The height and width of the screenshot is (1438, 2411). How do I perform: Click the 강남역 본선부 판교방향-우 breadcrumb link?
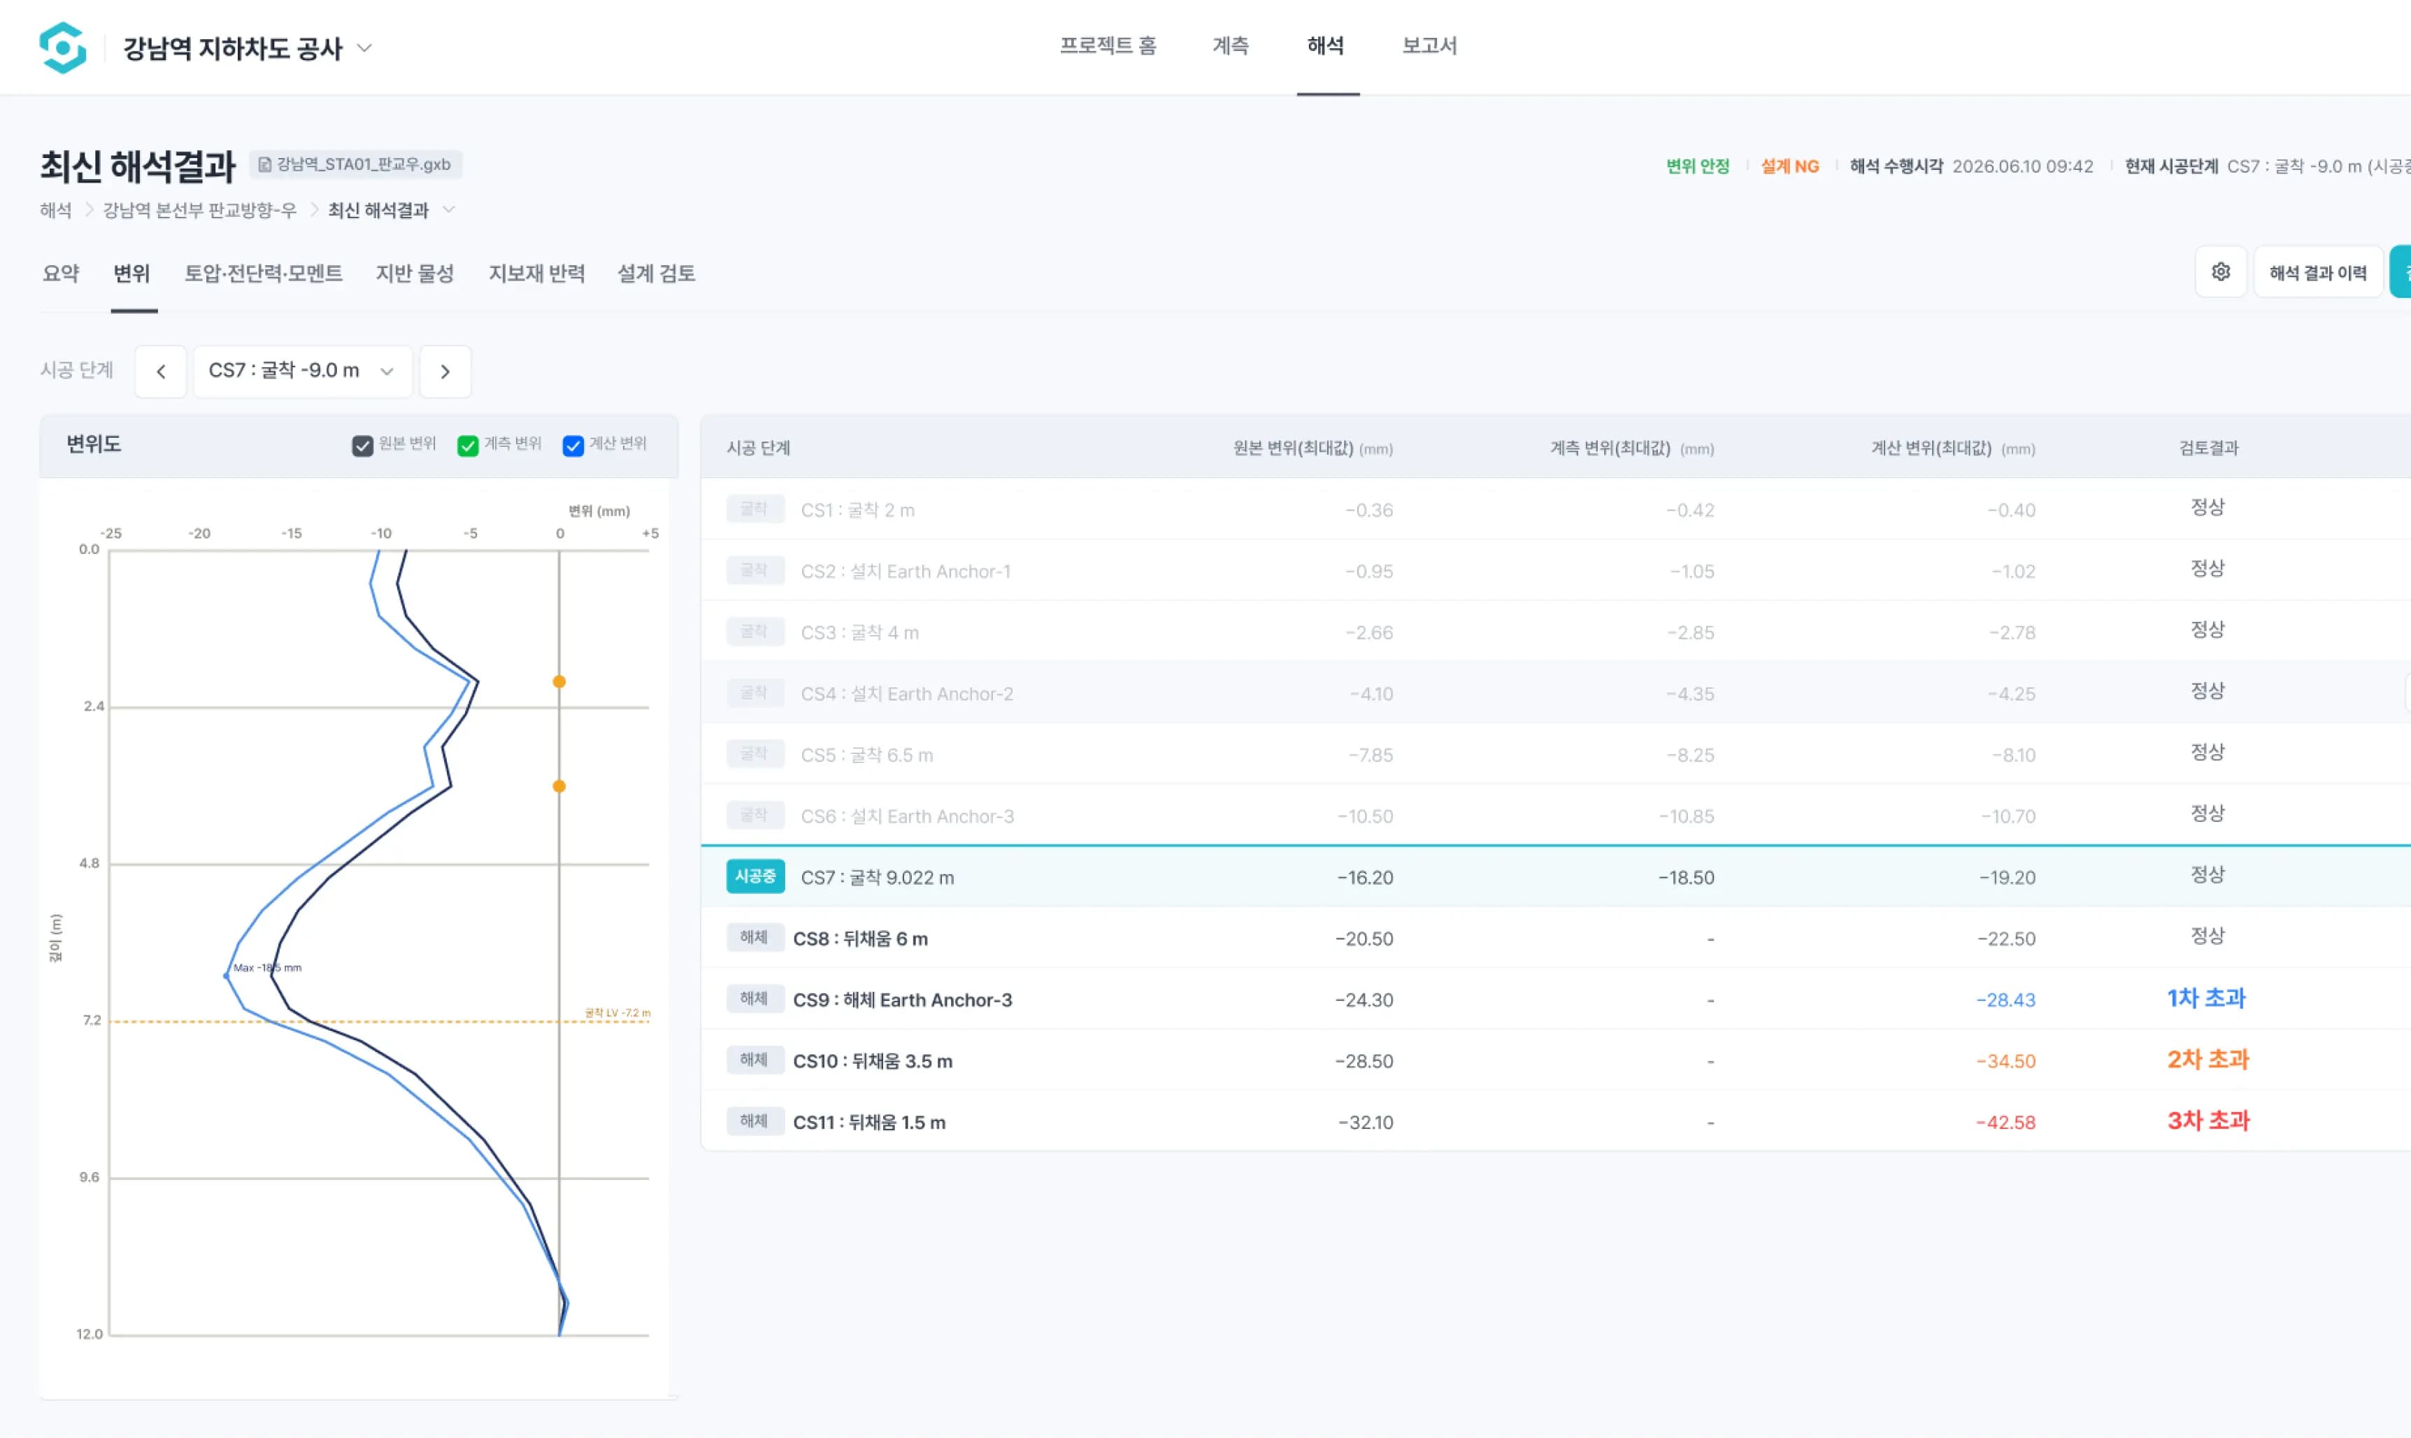(199, 211)
